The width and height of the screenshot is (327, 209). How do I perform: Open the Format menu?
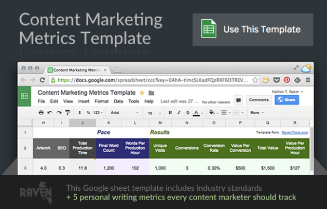pyautogui.click(x=102, y=101)
